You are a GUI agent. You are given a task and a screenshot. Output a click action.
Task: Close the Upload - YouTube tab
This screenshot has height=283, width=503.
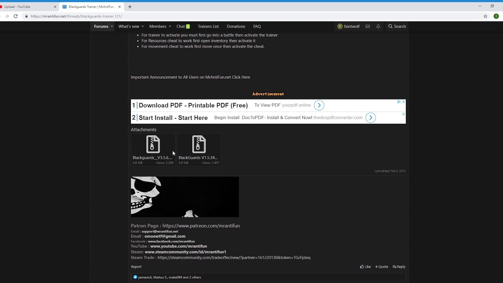click(x=55, y=7)
